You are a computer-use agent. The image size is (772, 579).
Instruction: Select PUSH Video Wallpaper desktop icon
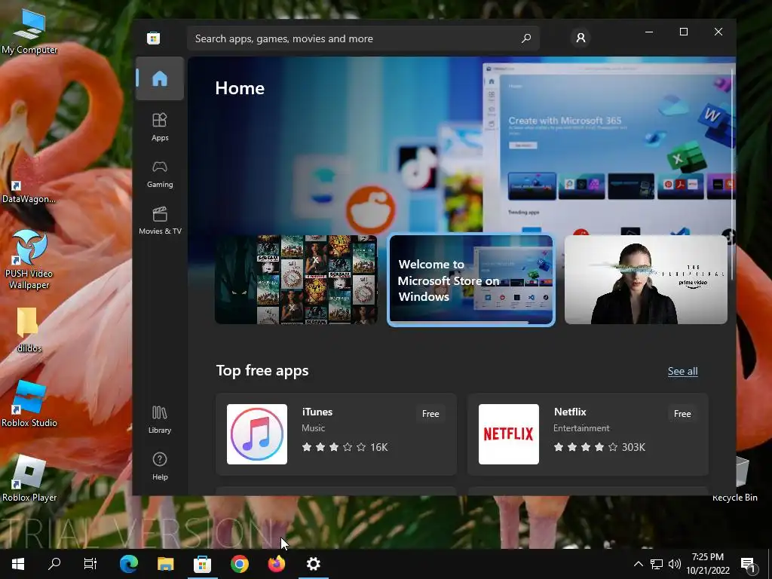click(x=29, y=260)
